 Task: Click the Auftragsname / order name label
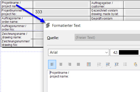point(12,20)
